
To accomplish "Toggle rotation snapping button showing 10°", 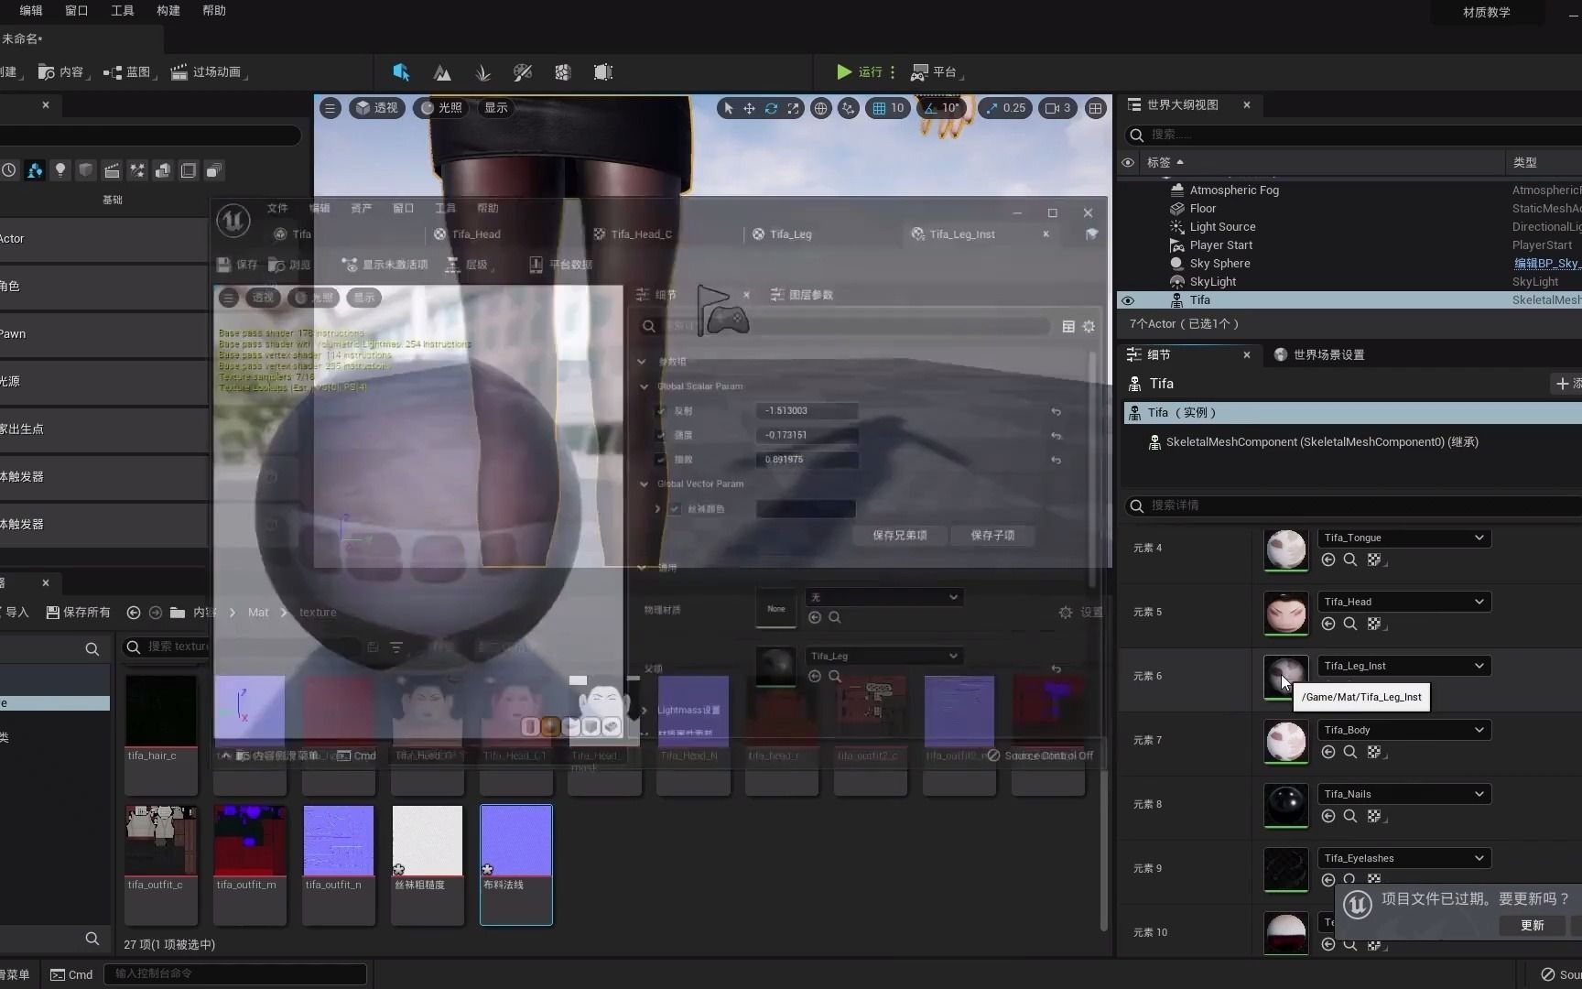I will click(942, 108).
